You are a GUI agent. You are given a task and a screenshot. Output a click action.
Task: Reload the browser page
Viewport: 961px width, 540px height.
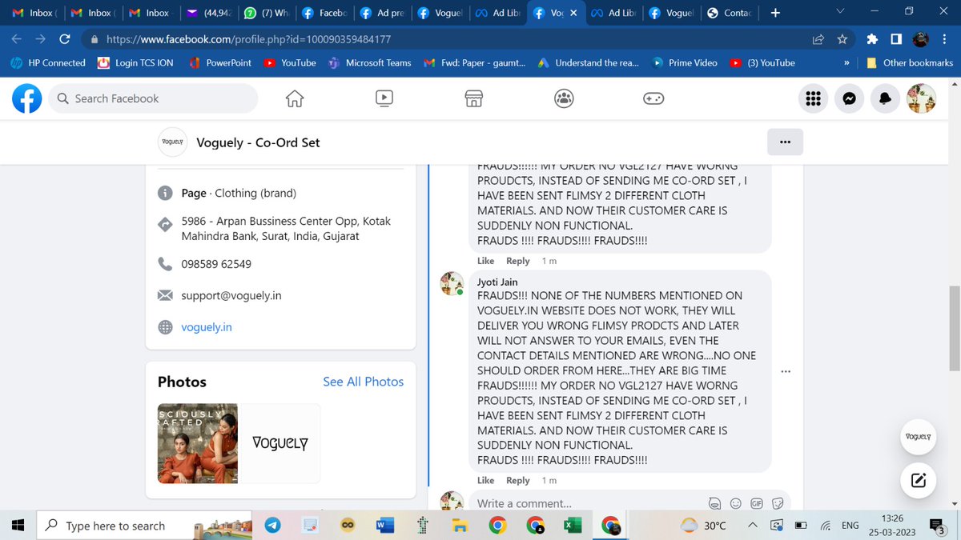pyautogui.click(x=65, y=38)
